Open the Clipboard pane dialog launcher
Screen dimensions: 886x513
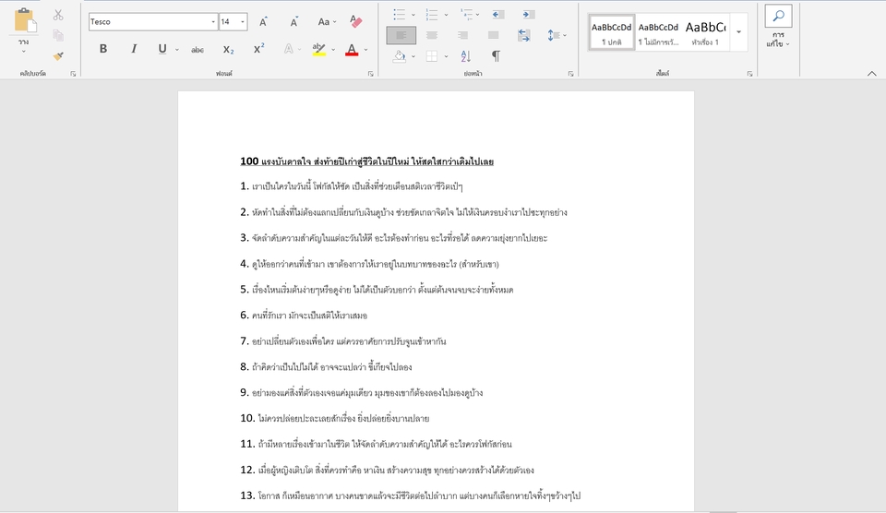point(73,74)
